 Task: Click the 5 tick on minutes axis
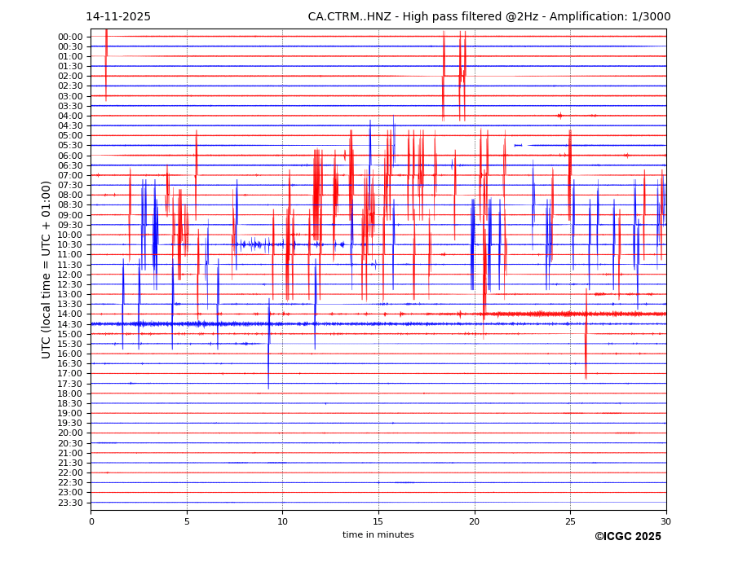(x=187, y=521)
